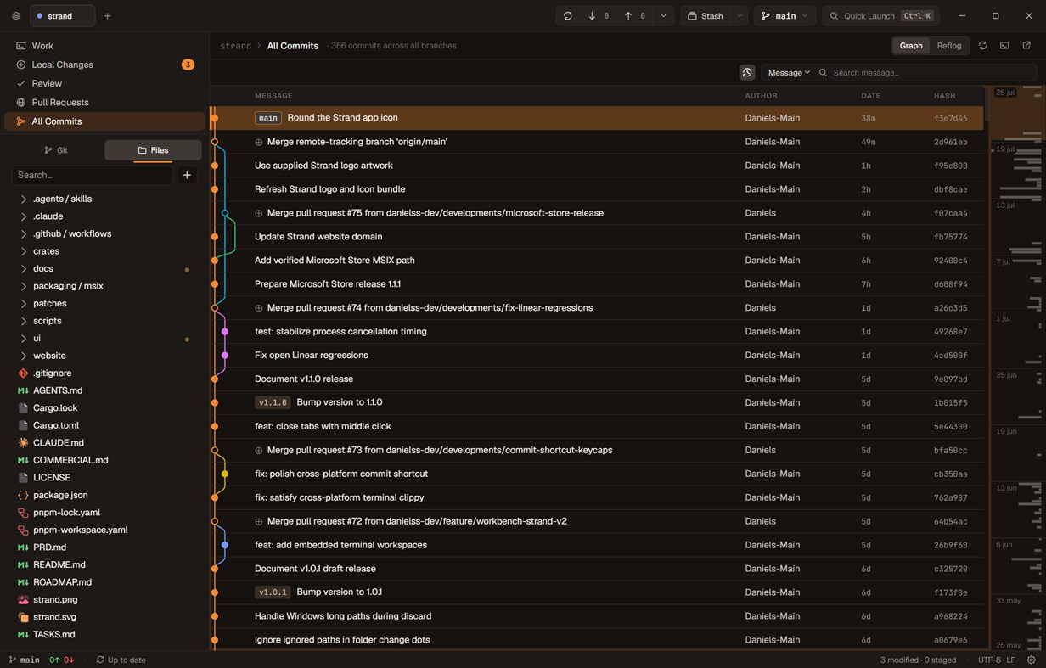Click '3 modified · 0 staged' in status bar
Viewport: 1046px width, 668px height.
point(918,660)
